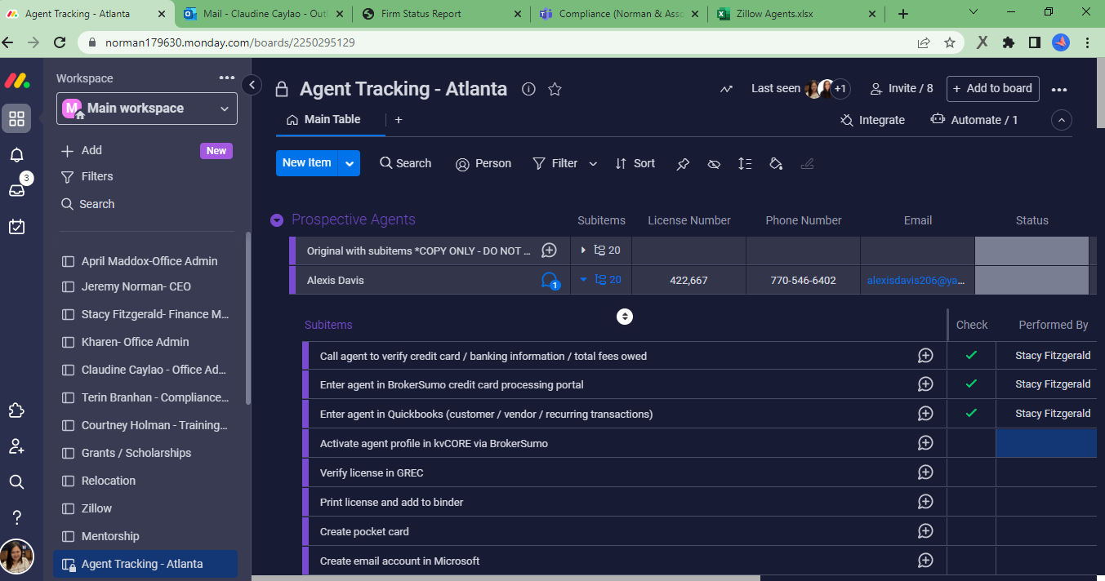Image resolution: width=1105 pixels, height=581 pixels.
Task: Open Alexis Davis updates bubble
Action: point(550,281)
